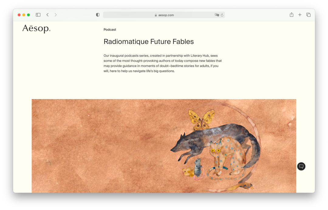
Task: Click the translate icon in address bar
Action: click(x=217, y=15)
